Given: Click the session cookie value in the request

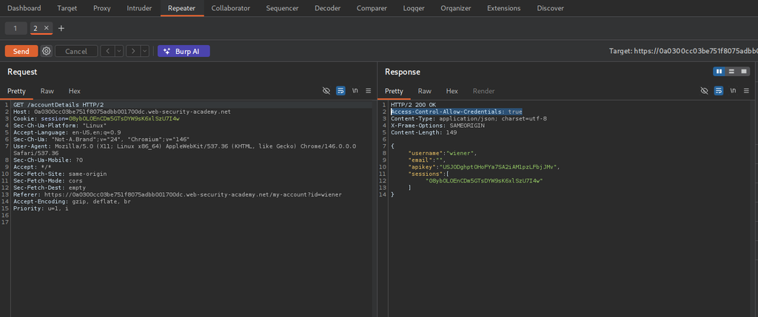Looking at the screenshot, I should [x=124, y=119].
